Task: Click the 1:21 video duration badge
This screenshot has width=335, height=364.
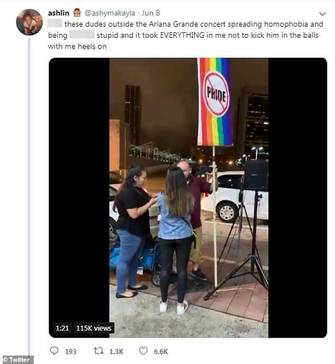Action: tap(62, 328)
